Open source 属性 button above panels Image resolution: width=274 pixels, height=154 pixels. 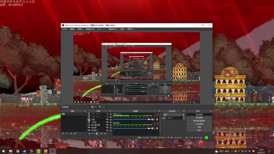pyautogui.click(x=94, y=107)
